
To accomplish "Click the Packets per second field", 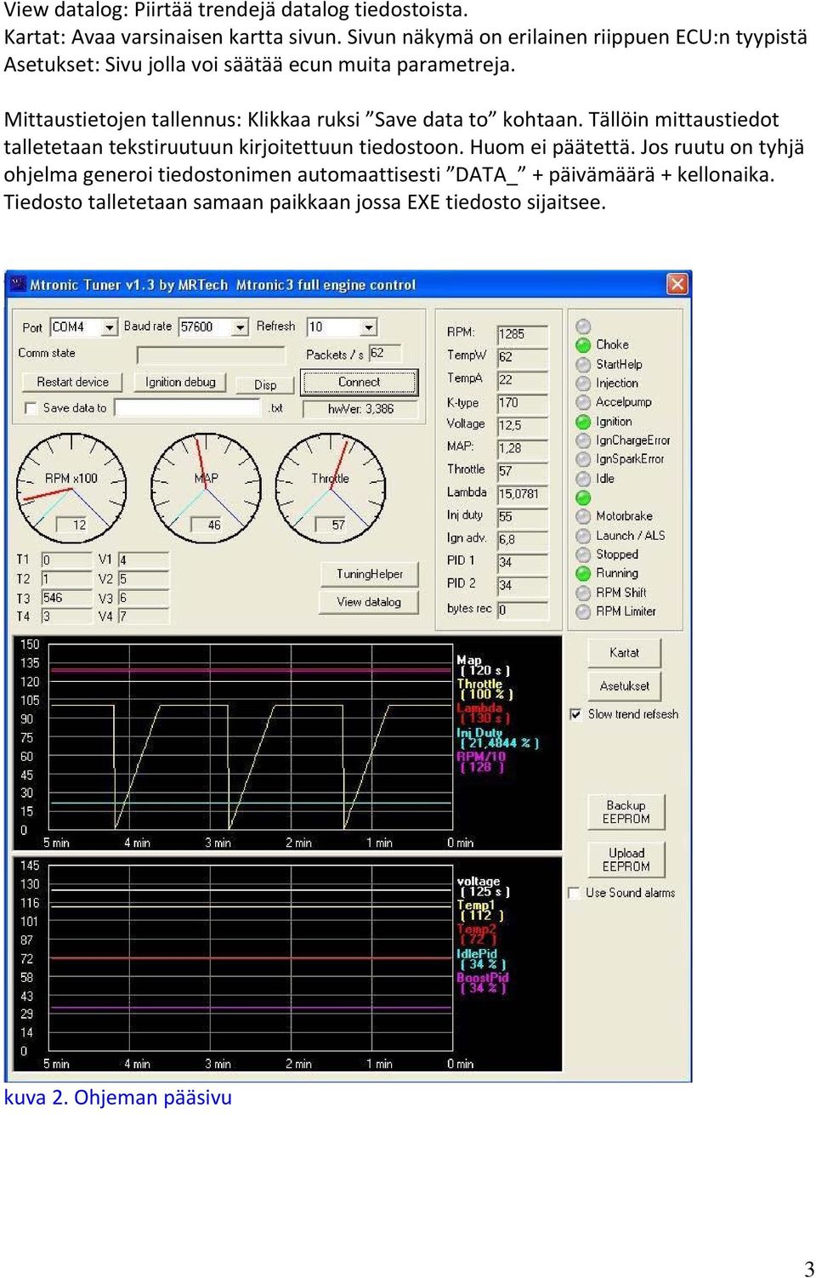I will (384, 354).
